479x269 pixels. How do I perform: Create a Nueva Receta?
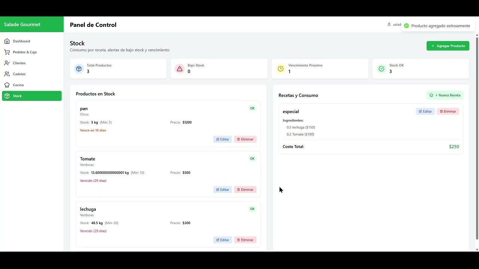tap(445, 95)
